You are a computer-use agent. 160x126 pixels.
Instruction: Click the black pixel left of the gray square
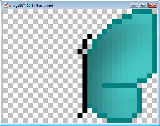80,51
